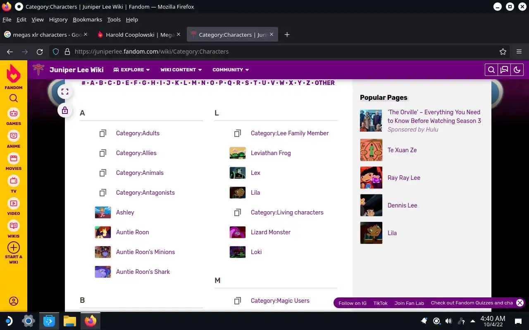
Task: Click the sidebar search magnifier icon
Action: click(x=14, y=98)
